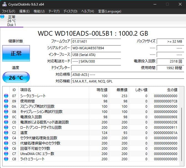Click raw value 000000000911
The height and width of the screenshot is (168, 186).
166,127
